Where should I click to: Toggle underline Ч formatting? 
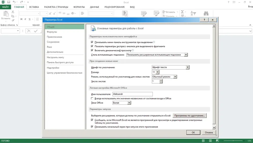pos(29,19)
